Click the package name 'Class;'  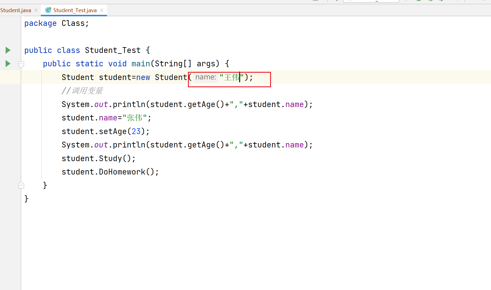click(75, 23)
